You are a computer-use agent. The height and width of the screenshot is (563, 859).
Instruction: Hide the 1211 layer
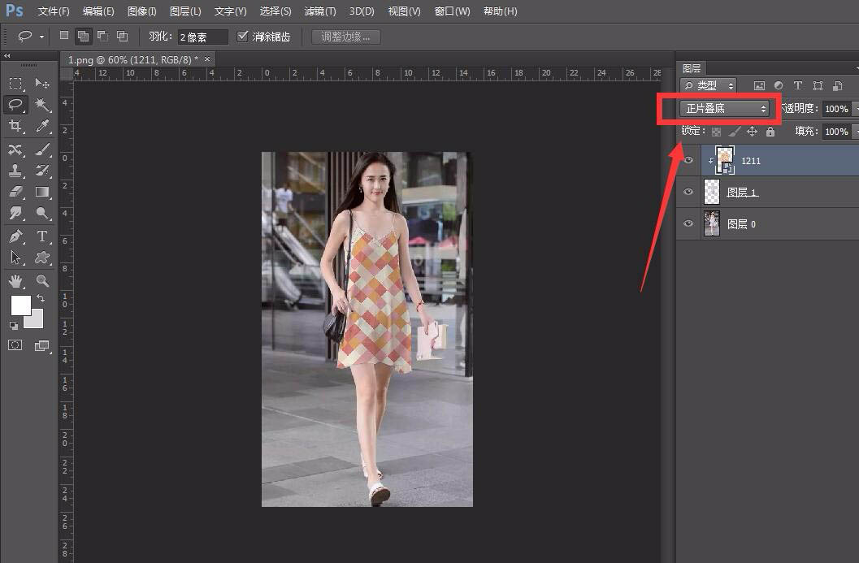(688, 160)
